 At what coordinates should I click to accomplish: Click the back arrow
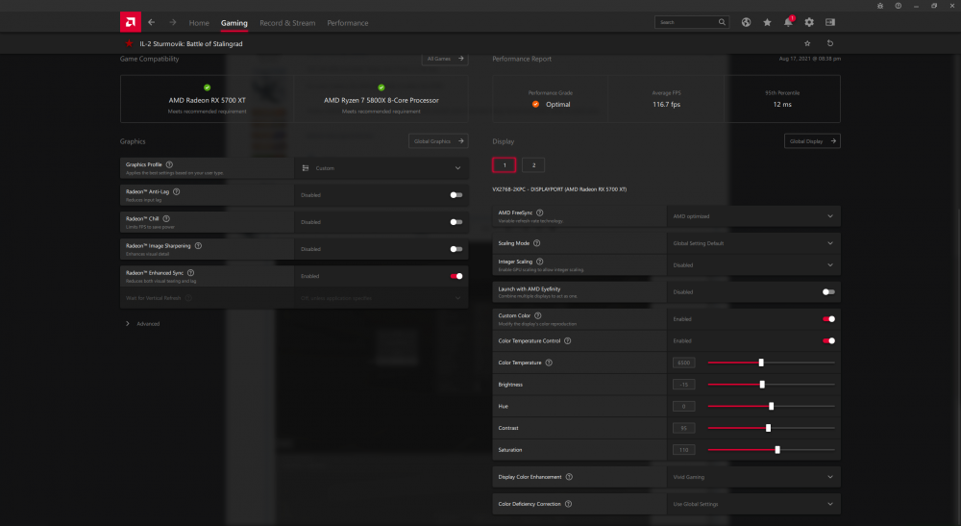tap(151, 22)
